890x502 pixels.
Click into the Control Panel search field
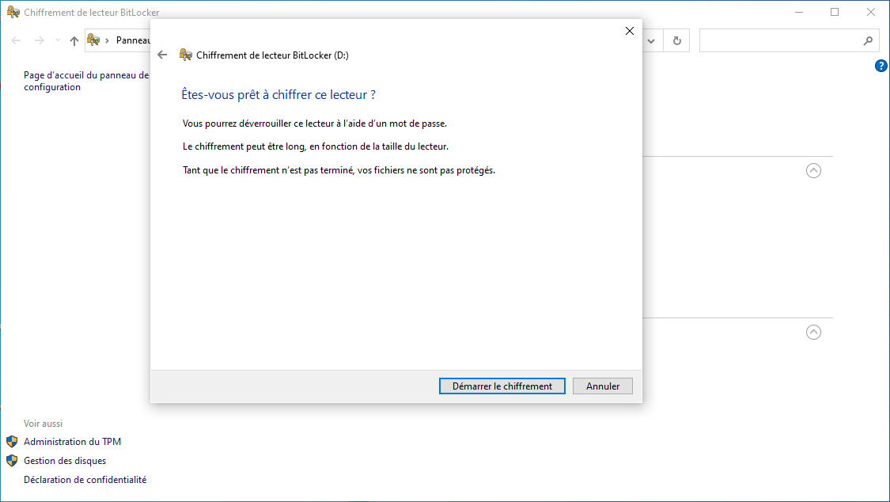(x=779, y=40)
